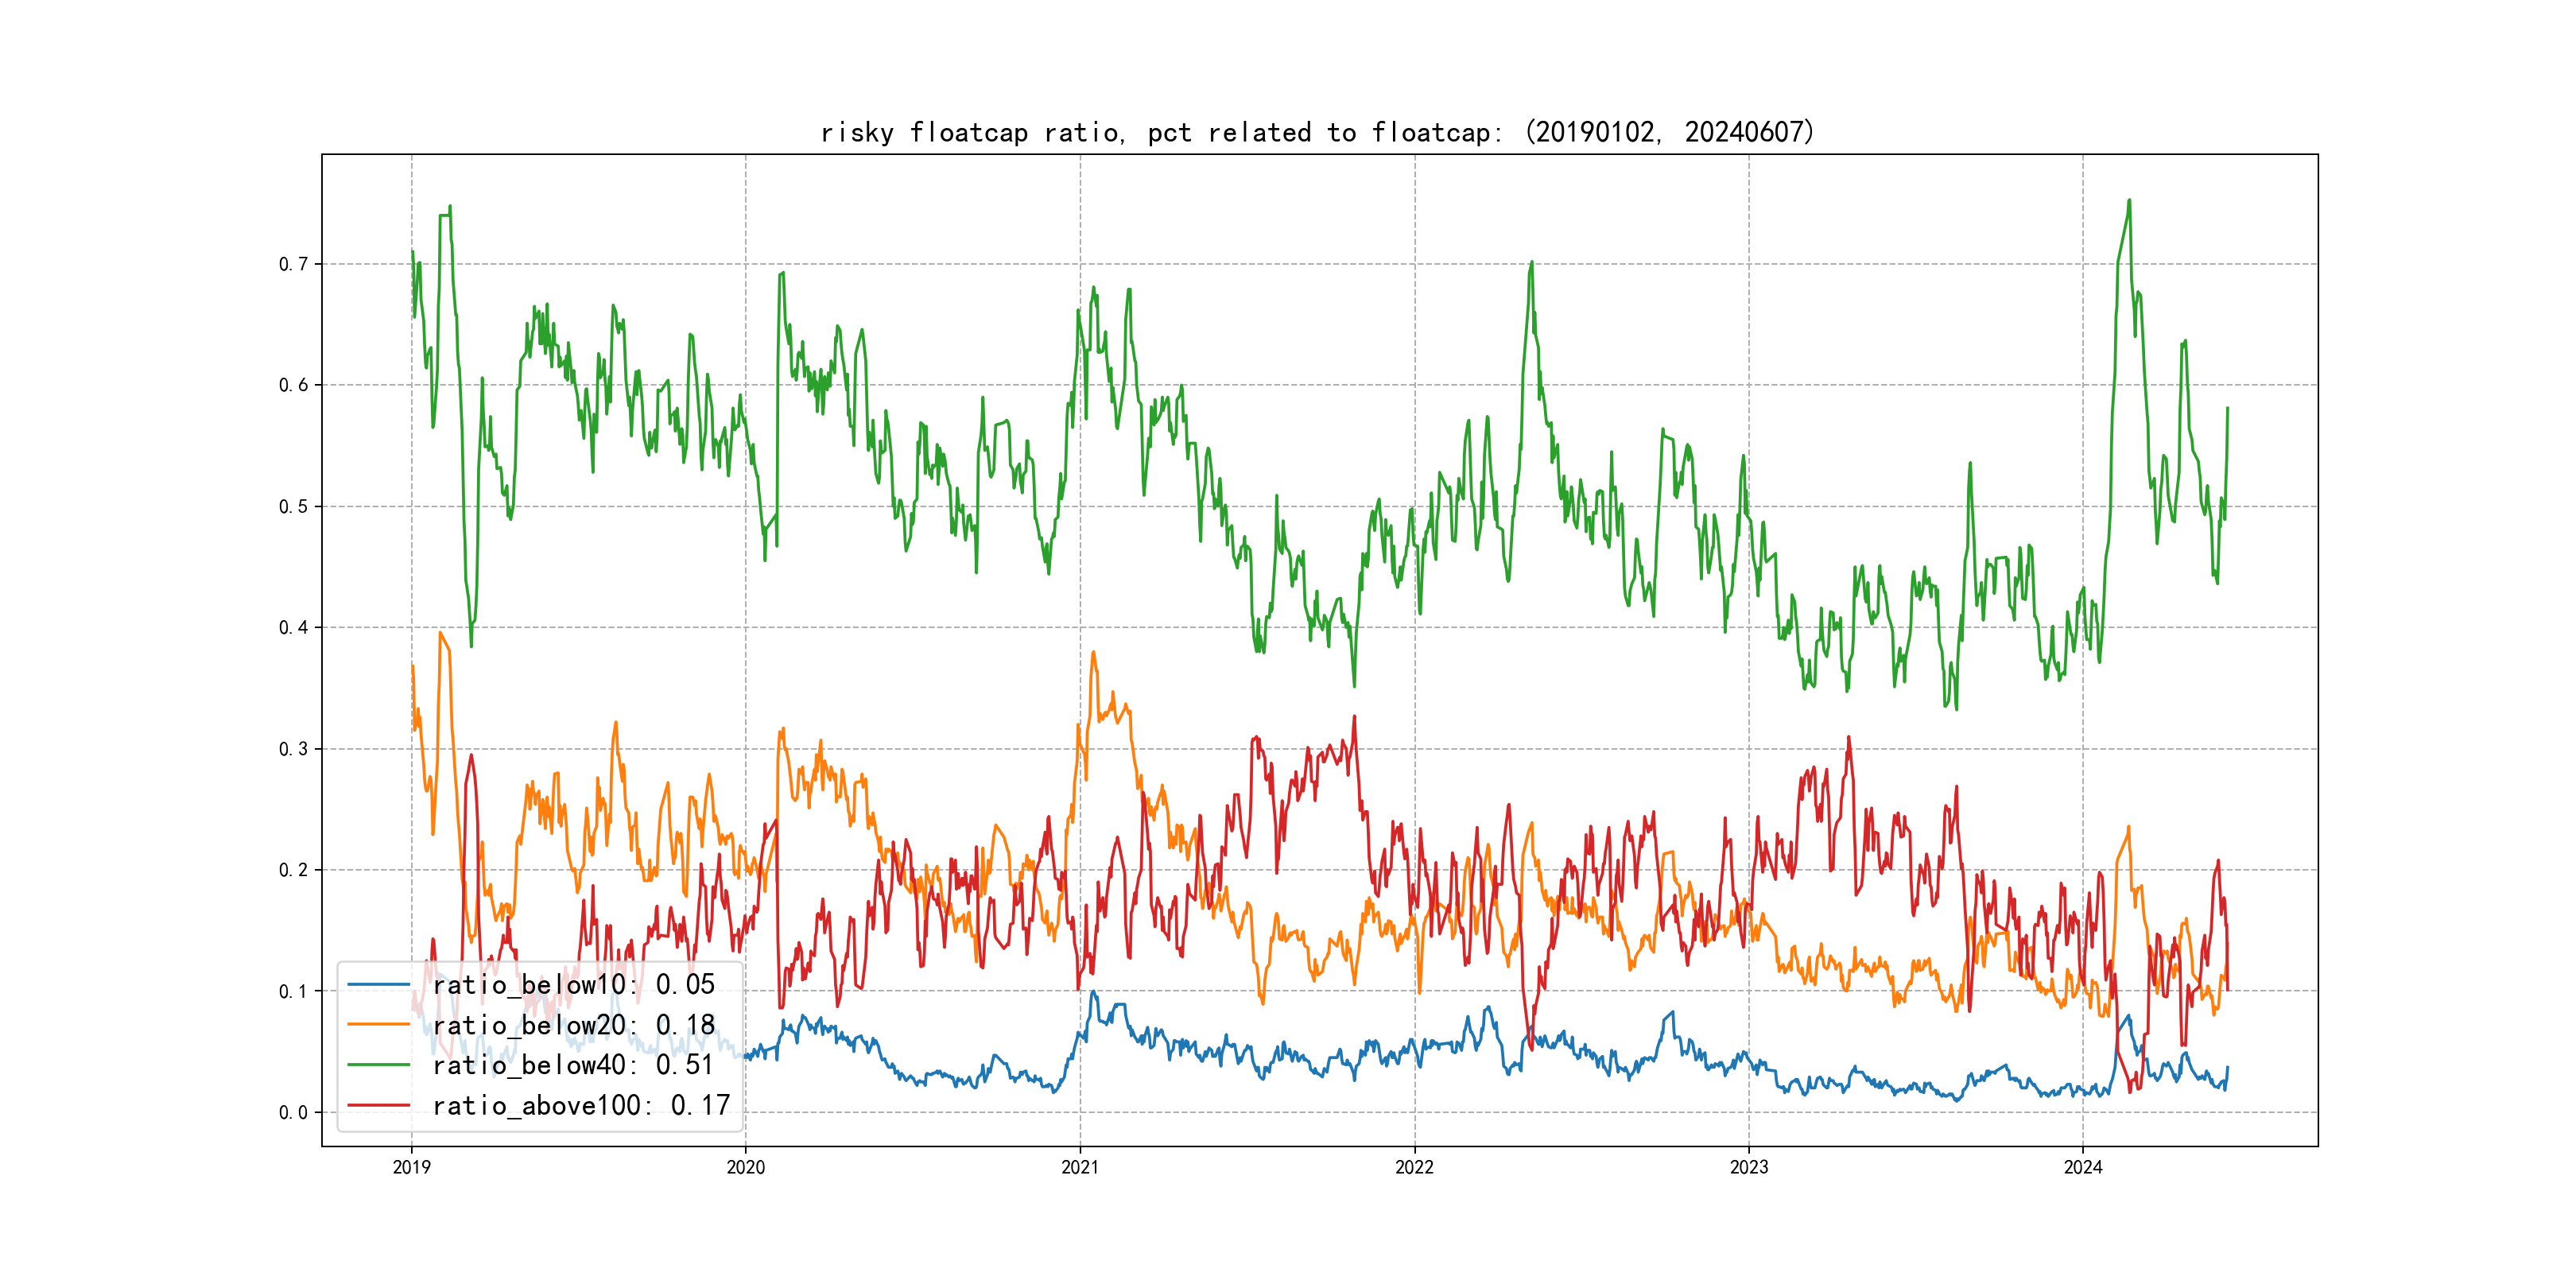Click the 2024 x-axis tick label
This screenshot has height=1288, width=2576.
(2083, 1167)
